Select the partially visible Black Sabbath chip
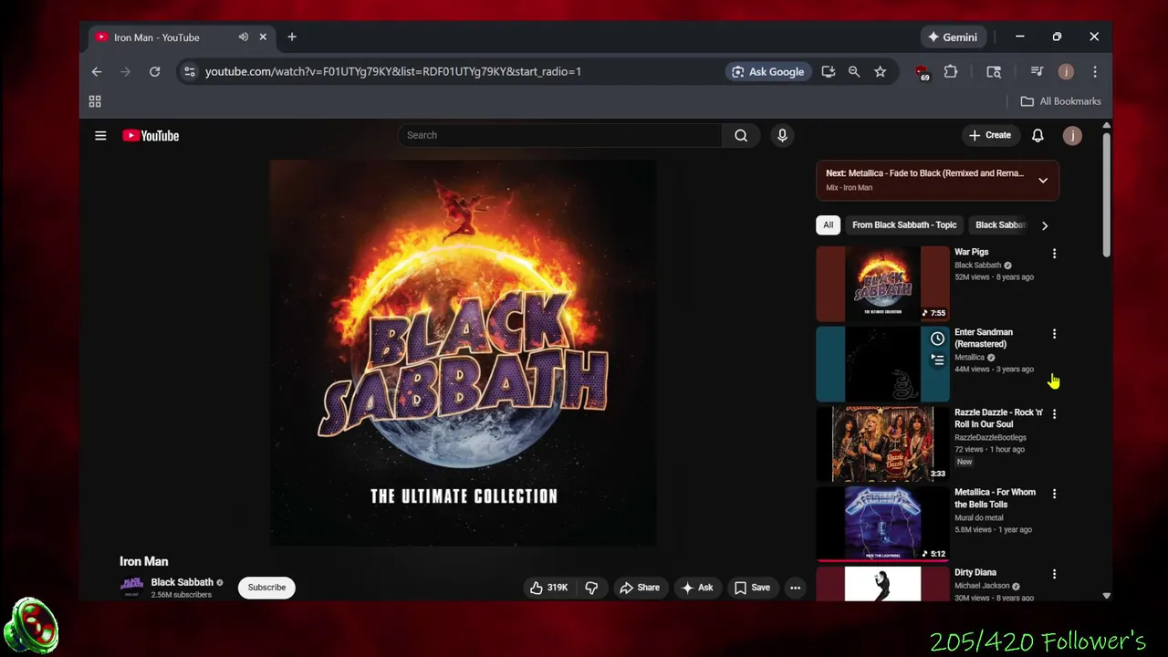The width and height of the screenshot is (1168, 657). 1000,224
